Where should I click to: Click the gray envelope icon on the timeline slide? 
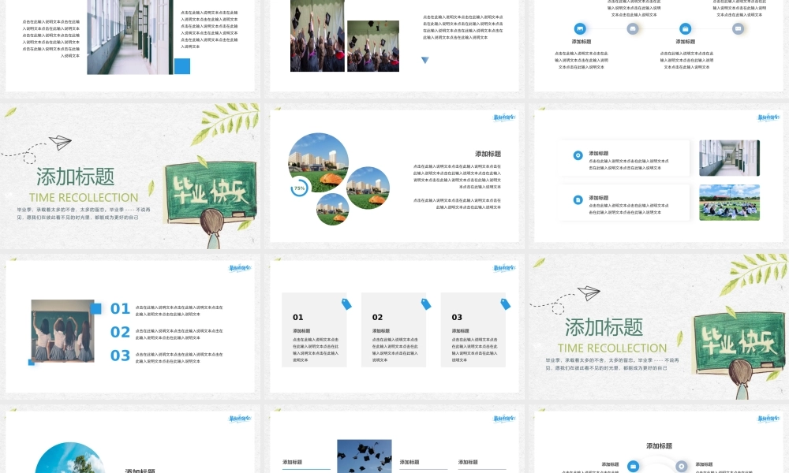click(x=633, y=28)
